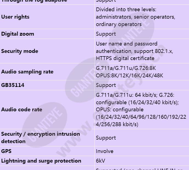Select the 'GPS' row label

(x=6, y=151)
